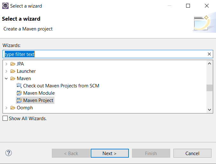Screen dimensions: 216x164
Task: Click the Maven Project wizard icon
Action: (x=19, y=100)
